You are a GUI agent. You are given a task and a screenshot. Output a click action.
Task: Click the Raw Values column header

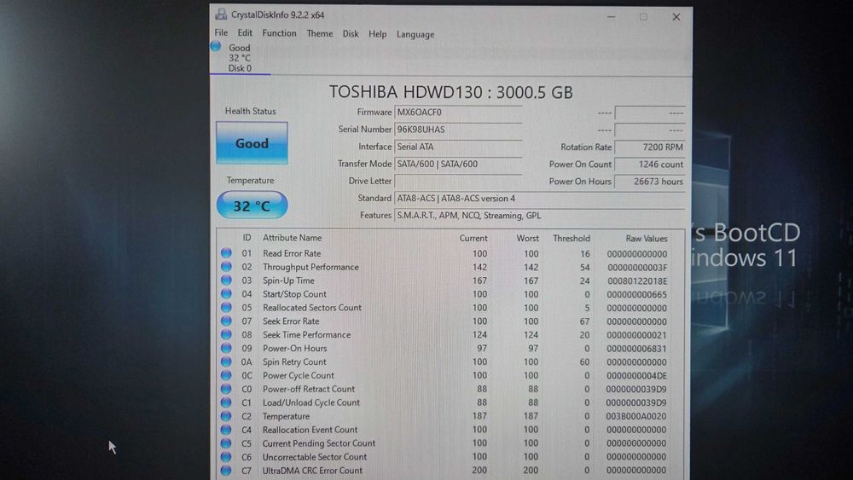click(647, 238)
